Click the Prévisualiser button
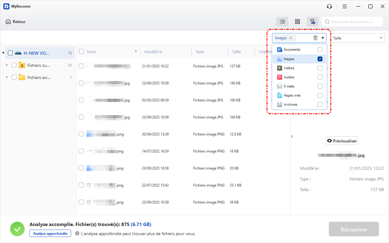This screenshot has height=243, width=389. pyautogui.click(x=342, y=141)
